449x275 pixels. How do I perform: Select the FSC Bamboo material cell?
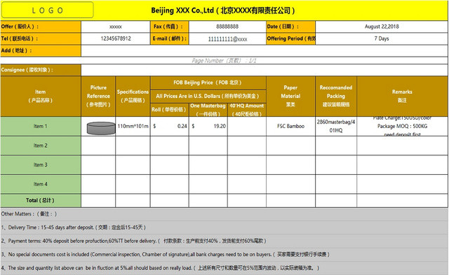[x=290, y=126]
